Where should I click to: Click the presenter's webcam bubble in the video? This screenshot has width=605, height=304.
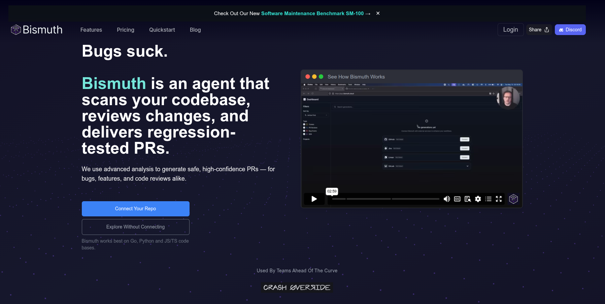[x=508, y=98]
